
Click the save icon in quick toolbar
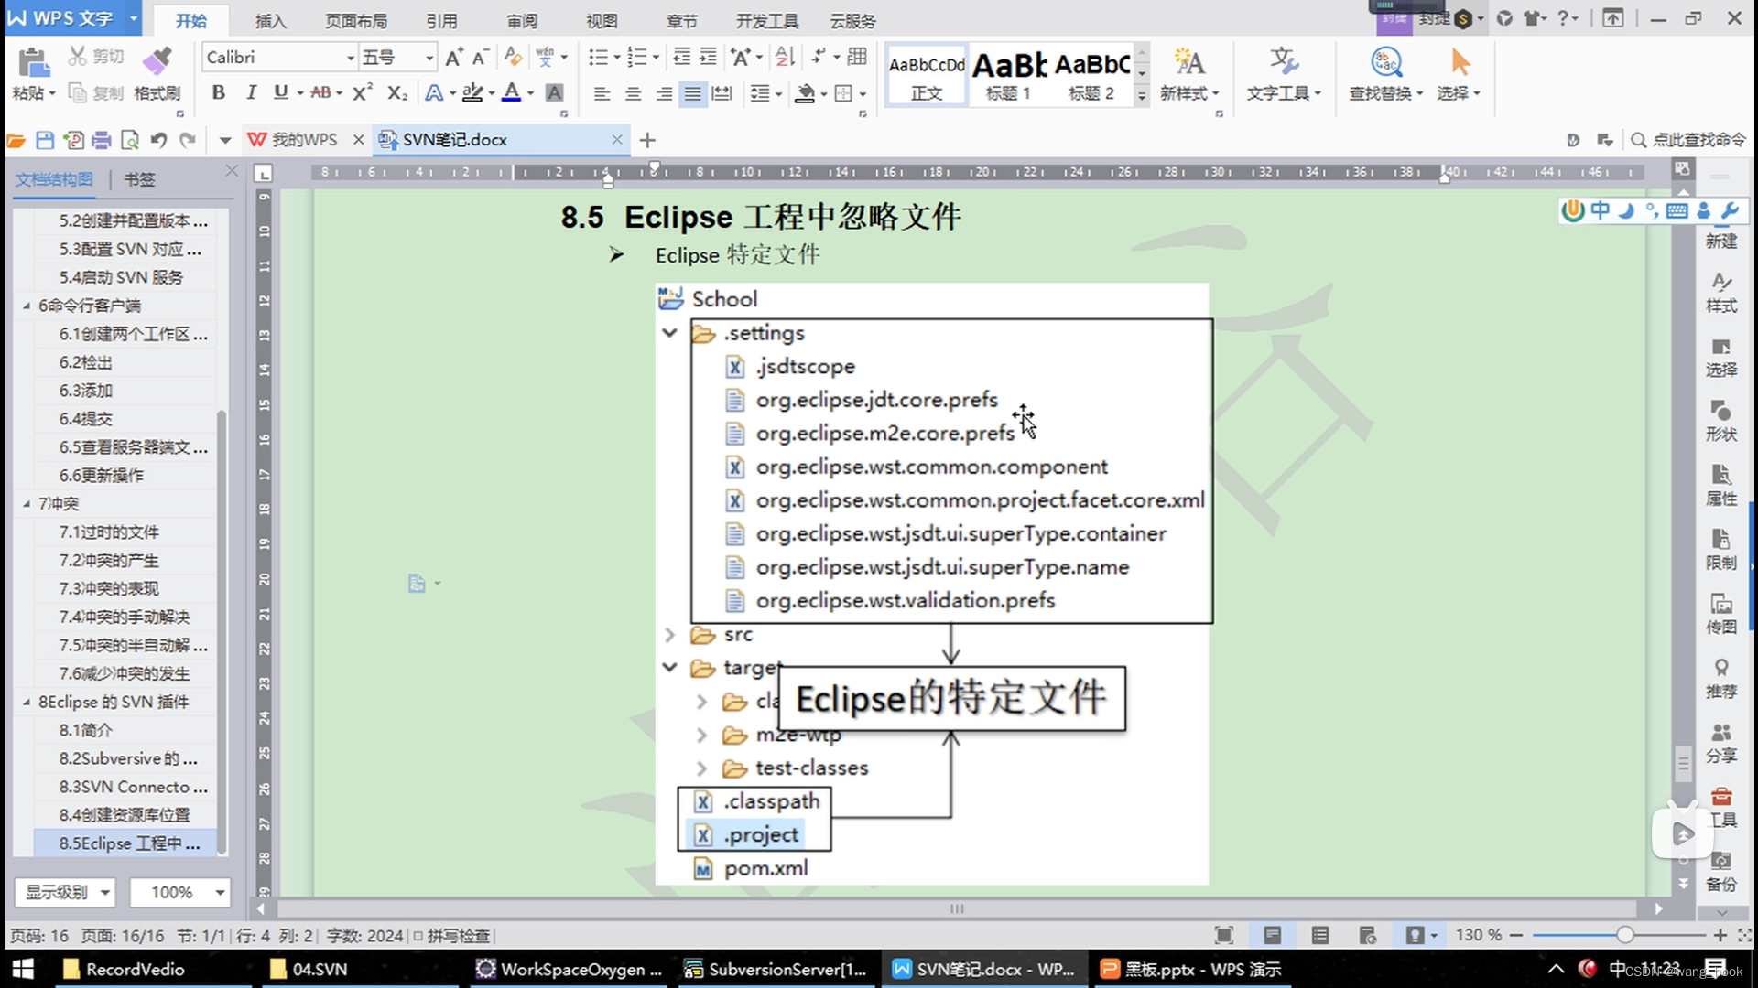45,140
